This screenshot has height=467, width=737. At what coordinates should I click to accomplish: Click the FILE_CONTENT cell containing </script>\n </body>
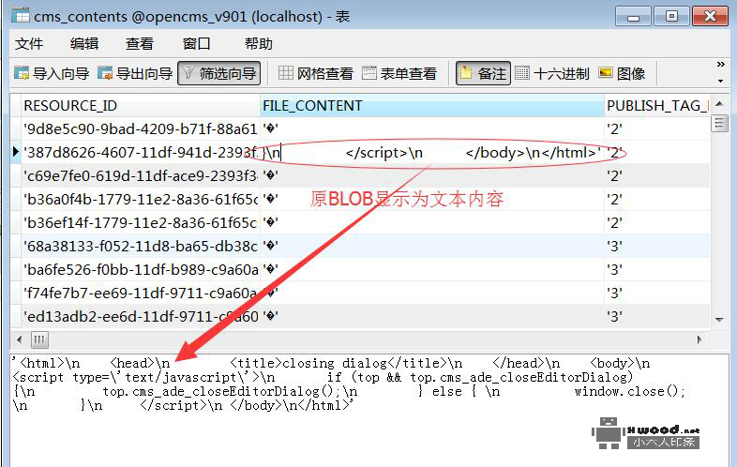[432, 152]
